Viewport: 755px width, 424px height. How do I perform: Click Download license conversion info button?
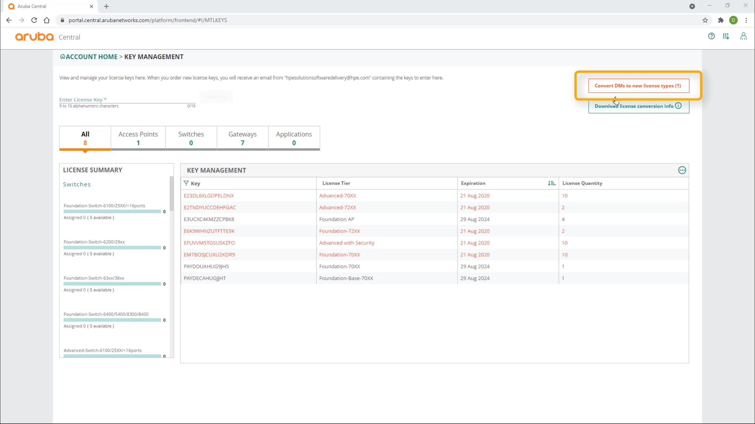click(x=633, y=106)
